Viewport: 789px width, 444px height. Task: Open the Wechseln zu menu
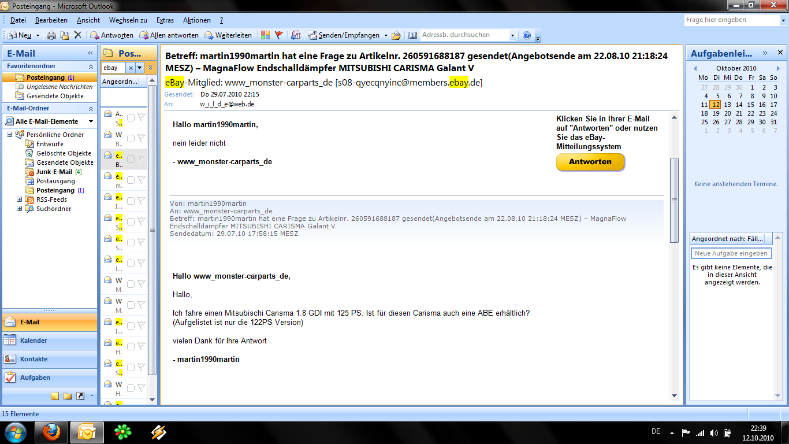(x=128, y=20)
